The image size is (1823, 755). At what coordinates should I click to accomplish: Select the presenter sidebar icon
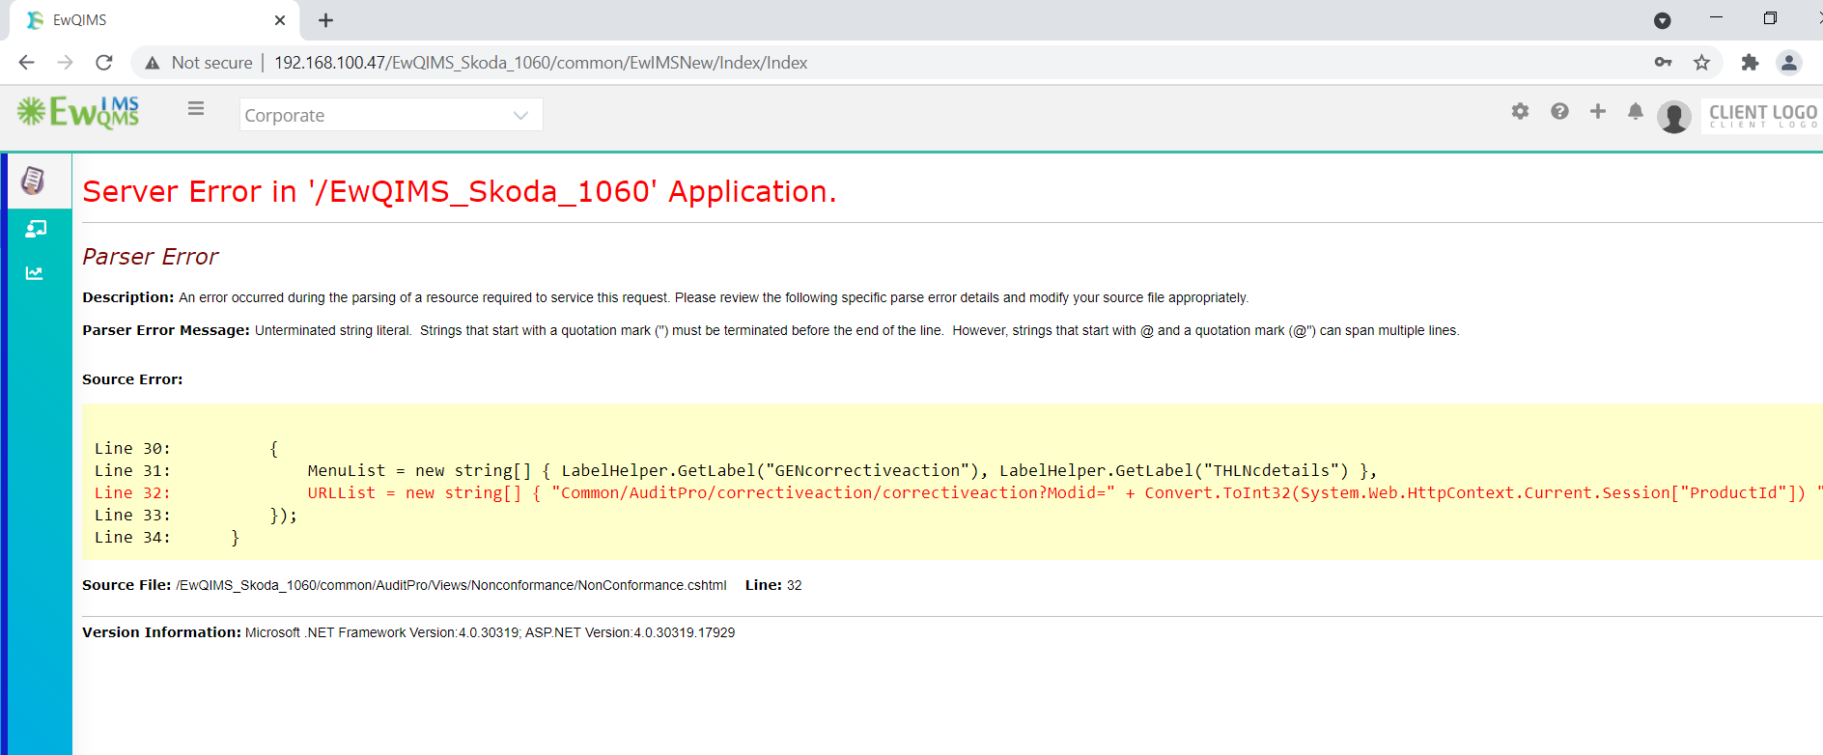pos(36,229)
